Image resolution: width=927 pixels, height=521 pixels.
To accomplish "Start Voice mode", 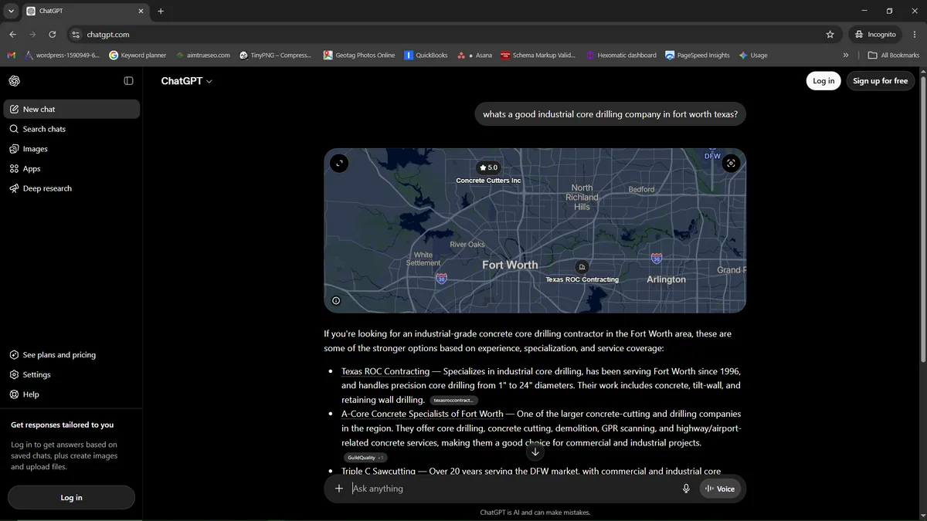I will pyautogui.click(x=720, y=489).
